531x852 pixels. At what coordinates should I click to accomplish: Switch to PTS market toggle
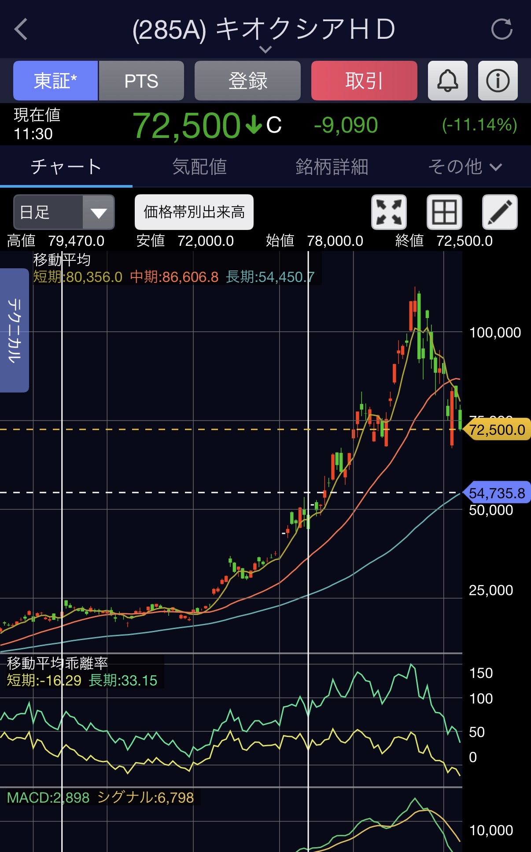(141, 81)
